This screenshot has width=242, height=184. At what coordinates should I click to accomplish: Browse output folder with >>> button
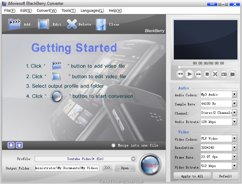click(107, 168)
